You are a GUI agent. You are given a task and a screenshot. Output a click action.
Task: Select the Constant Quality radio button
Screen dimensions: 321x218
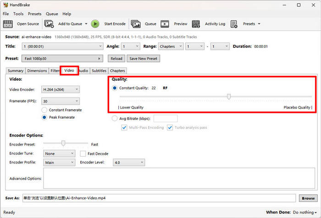tap(115, 88)
